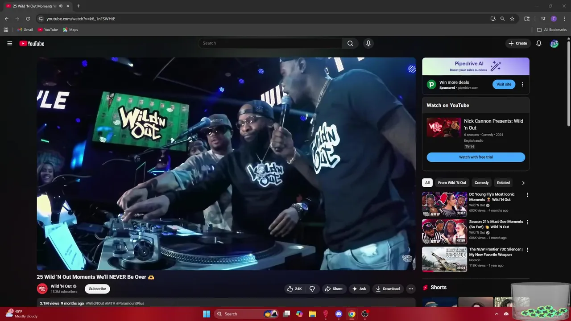Viewport: 571px width, 321px height.
Task: Dislike the video with the thumbs down
Action: point(312,289)
